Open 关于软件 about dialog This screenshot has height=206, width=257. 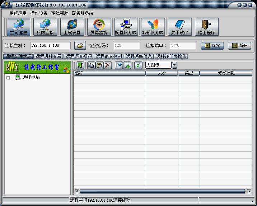[x=179, y=27]
